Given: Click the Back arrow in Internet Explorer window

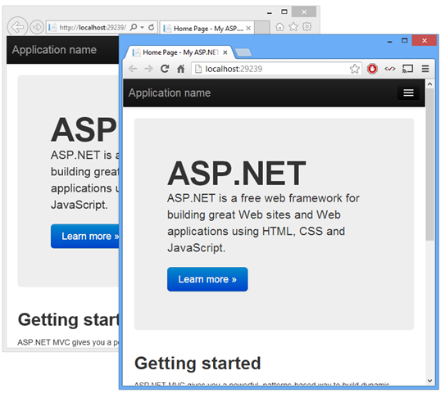Looking at the screenshot, I should (x=17, y=27).
